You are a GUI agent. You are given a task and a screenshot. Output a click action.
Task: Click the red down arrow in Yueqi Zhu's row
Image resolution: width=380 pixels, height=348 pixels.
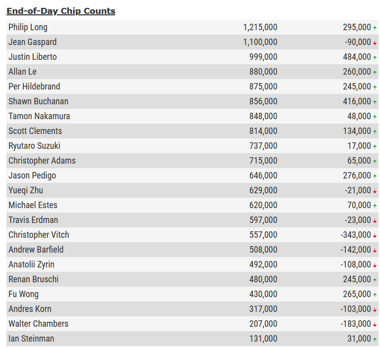point(375,191)
